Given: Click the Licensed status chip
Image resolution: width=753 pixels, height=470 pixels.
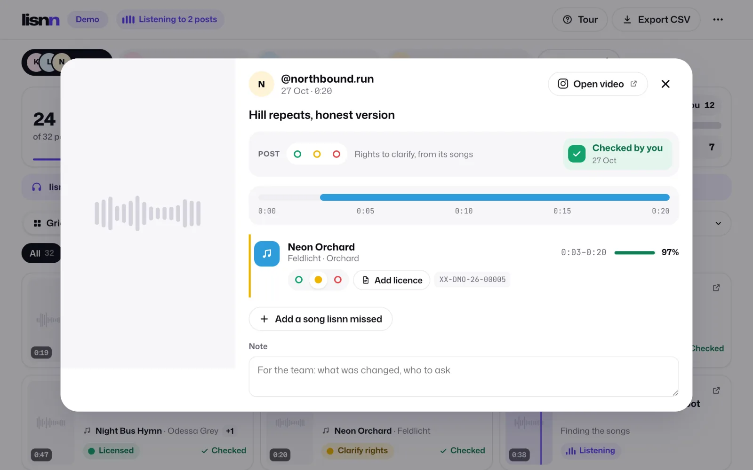Looking at the screenshot, I should pos(111,451).
